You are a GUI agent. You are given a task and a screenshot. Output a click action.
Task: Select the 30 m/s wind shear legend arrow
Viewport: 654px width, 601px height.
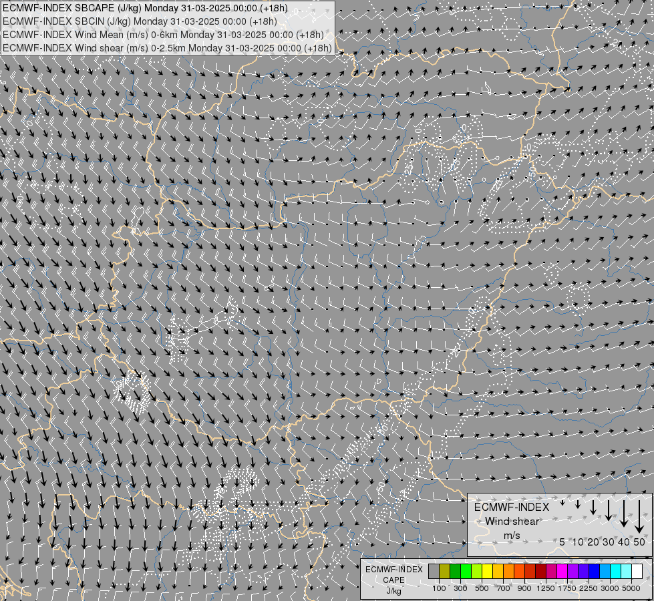click(x=609, y=510)
